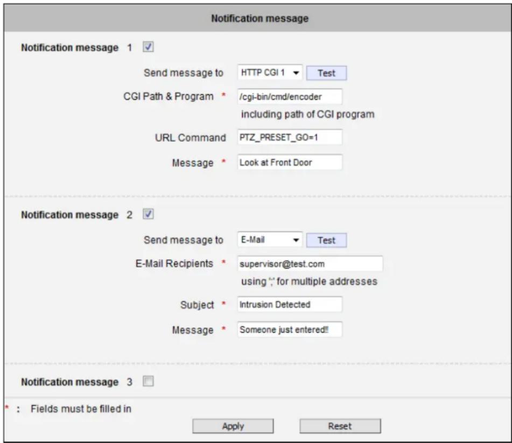This screenshot has width=512, height=443.
Task: Click the Apply button
Action: point(233,426)
